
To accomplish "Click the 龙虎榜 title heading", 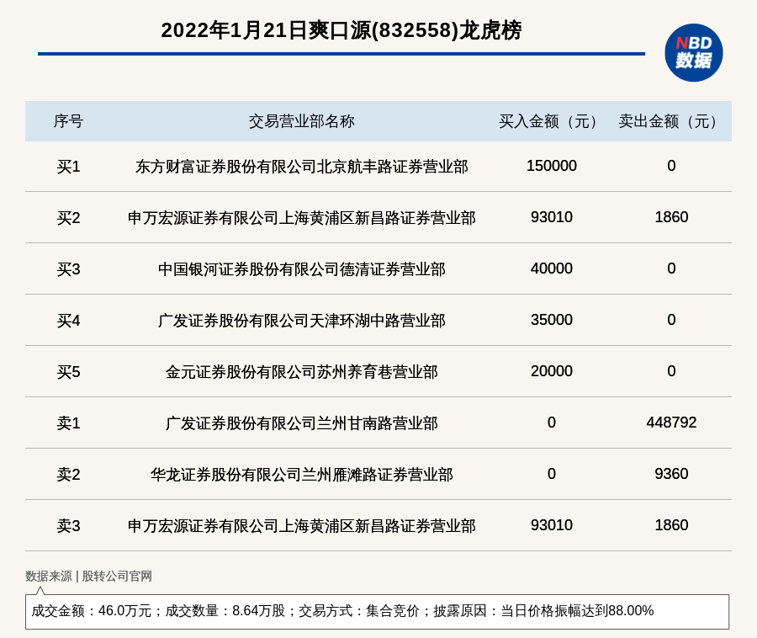I will [341, 30].
